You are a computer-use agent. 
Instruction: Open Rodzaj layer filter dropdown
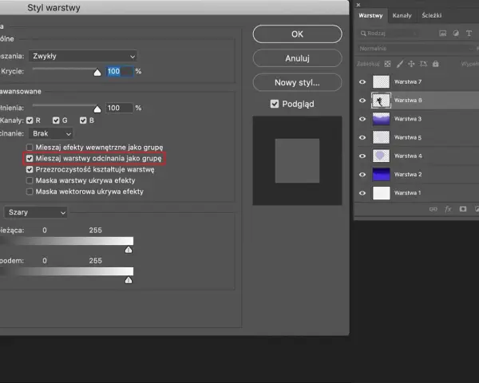point(389,34)
